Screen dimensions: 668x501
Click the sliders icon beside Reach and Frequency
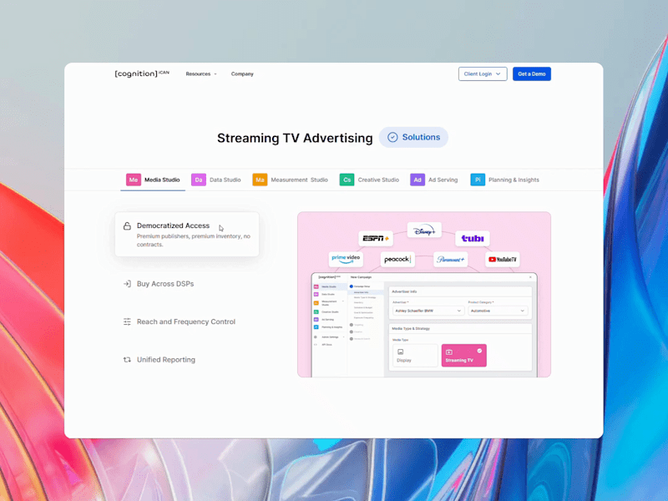pyautogui.click(x=127, y=321)
